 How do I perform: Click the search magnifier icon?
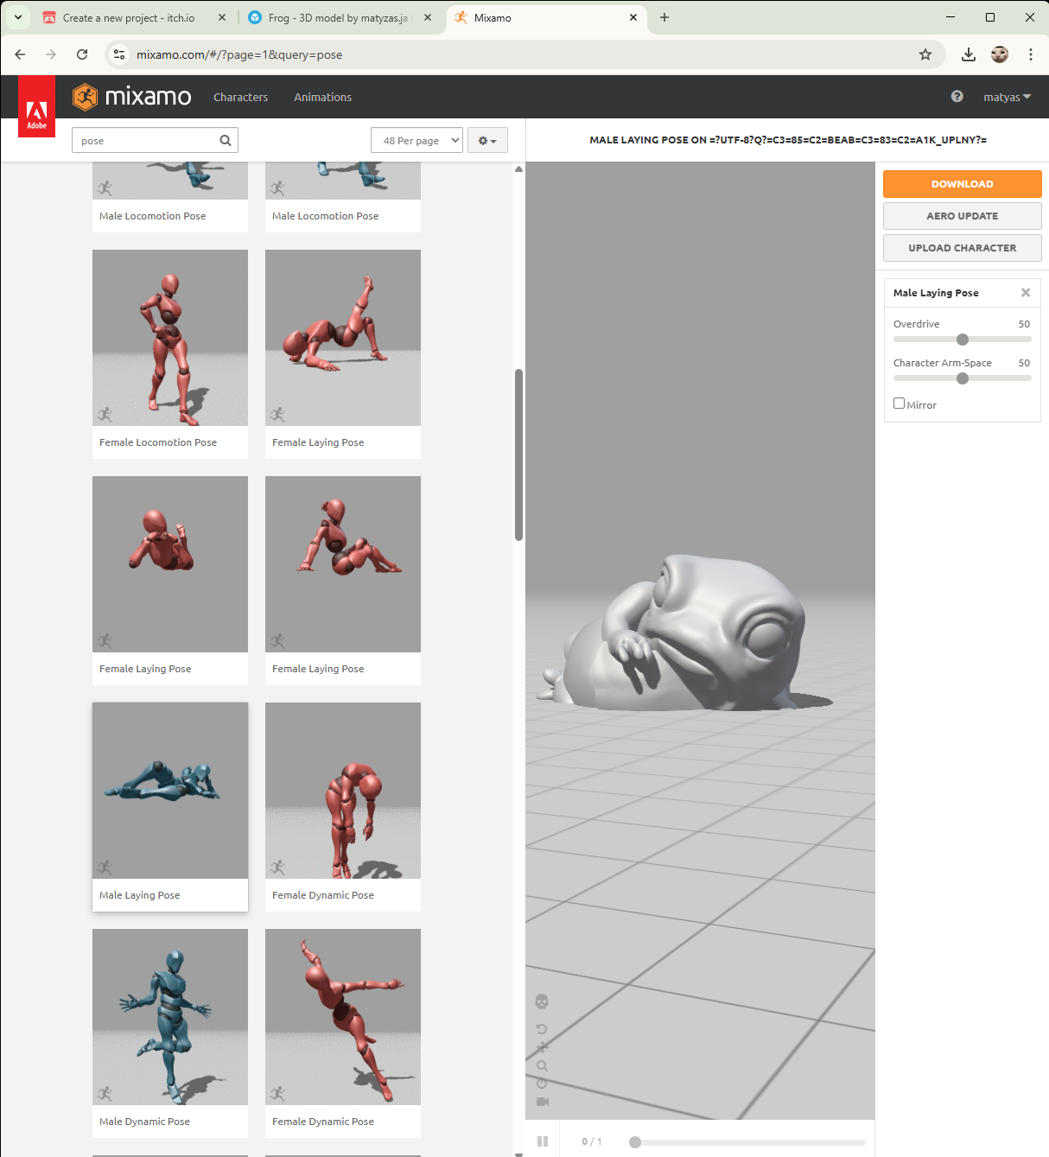click(226, 140)
